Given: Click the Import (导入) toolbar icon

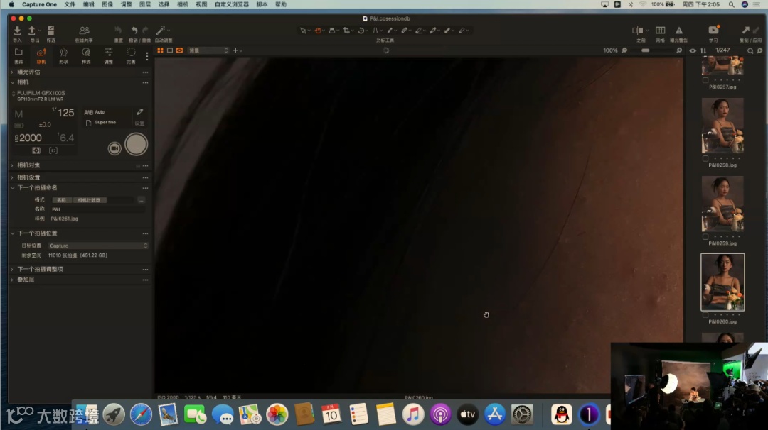Looking at the screenshot, I should (17, 31).
